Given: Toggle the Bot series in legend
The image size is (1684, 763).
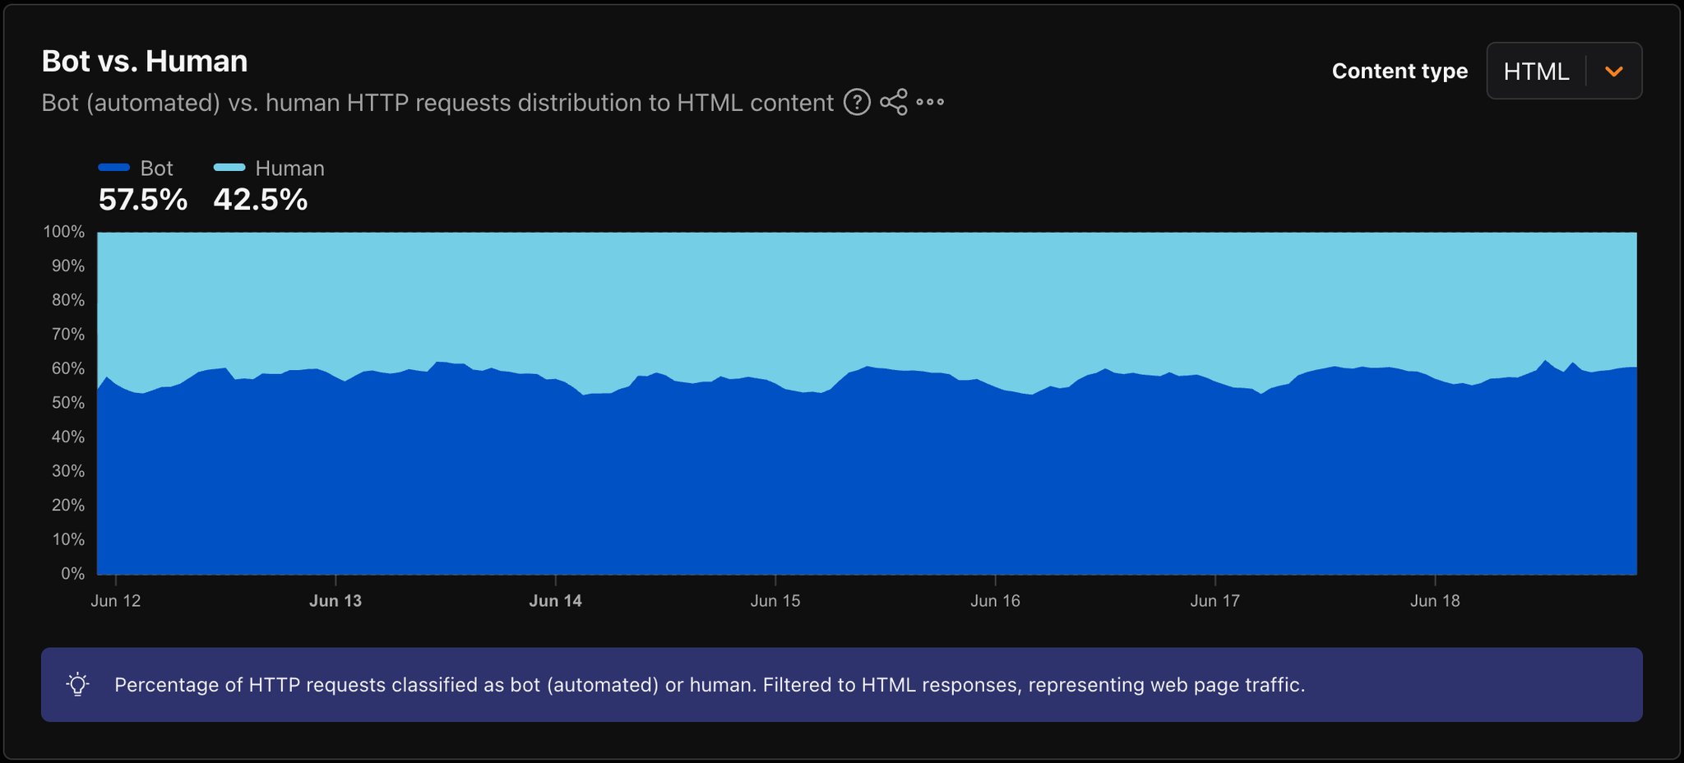Looking at the screenshot, I should pyautogui.click(x=136, y=168).
